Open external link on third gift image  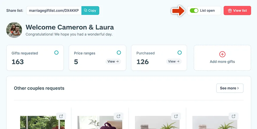[176, 116]
